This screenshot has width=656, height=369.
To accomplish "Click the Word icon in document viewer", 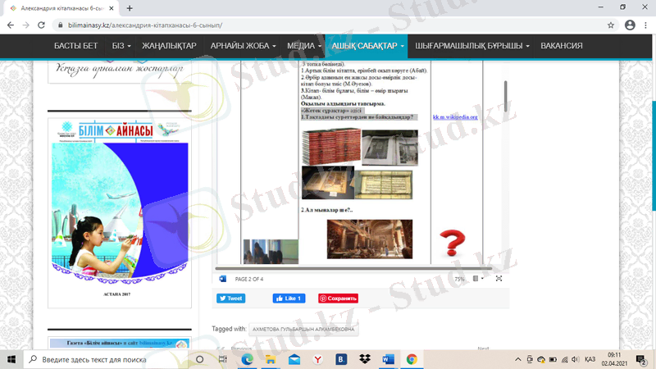I will (222, 279).
